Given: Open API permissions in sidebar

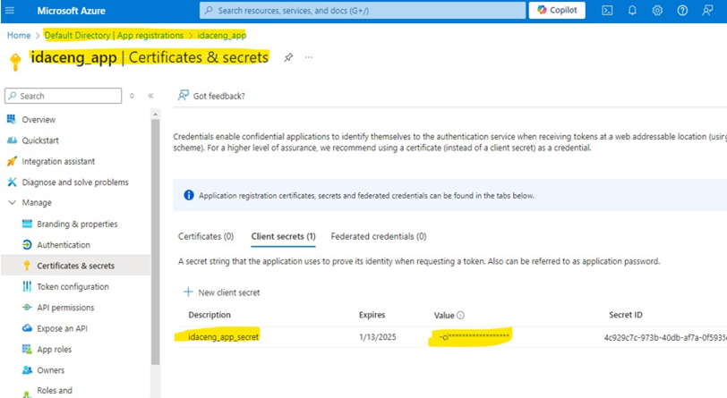Looking at the screenshot, I should 64,308.
